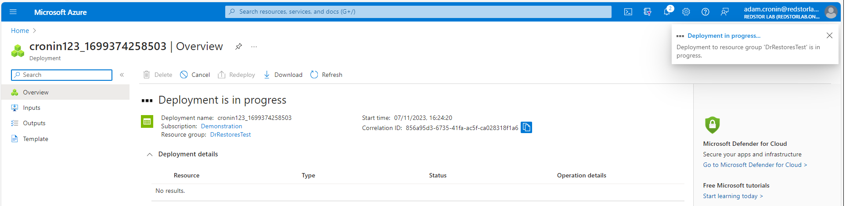
Task: Cancel the running deployment
Action: pyautogui.click(x=195, y=75)
